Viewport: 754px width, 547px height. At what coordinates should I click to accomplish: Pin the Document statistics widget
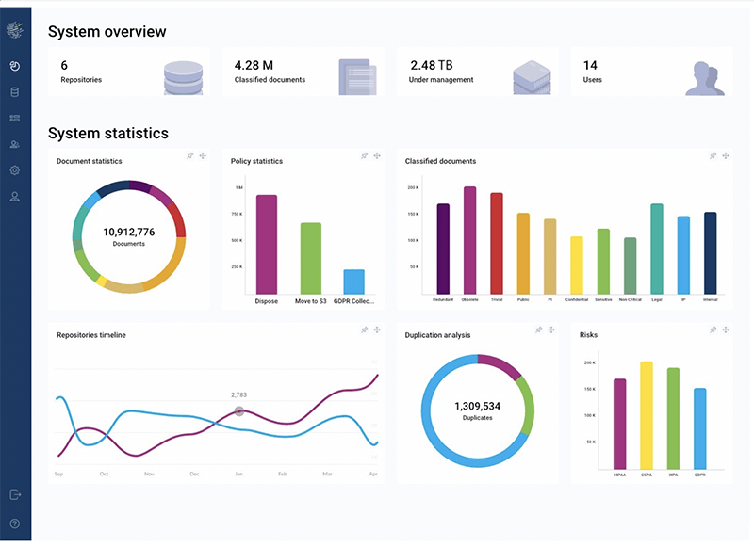190,155
